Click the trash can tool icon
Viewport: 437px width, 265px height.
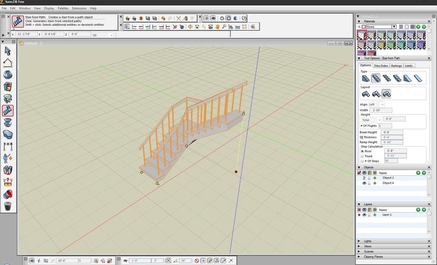click(8, 206)
